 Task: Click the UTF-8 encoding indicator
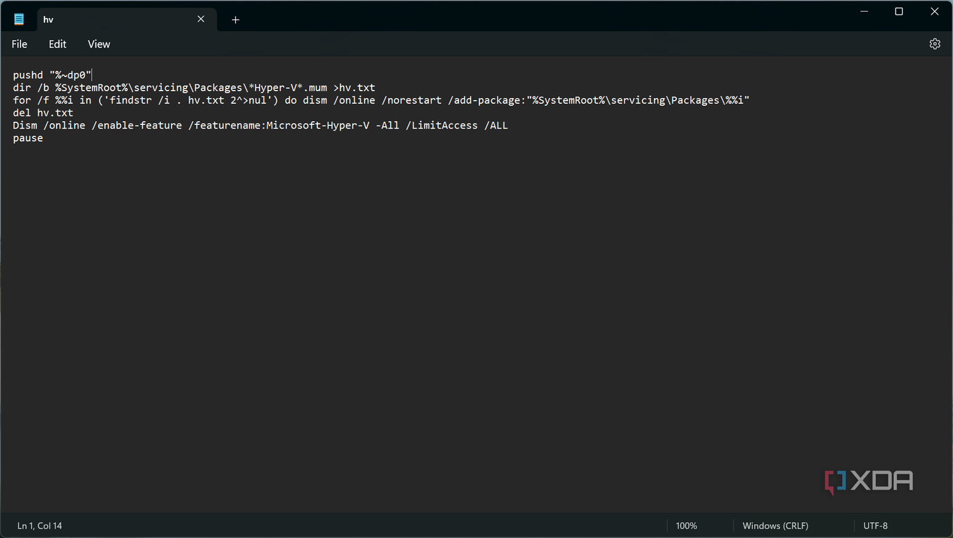tap(875, 526)
